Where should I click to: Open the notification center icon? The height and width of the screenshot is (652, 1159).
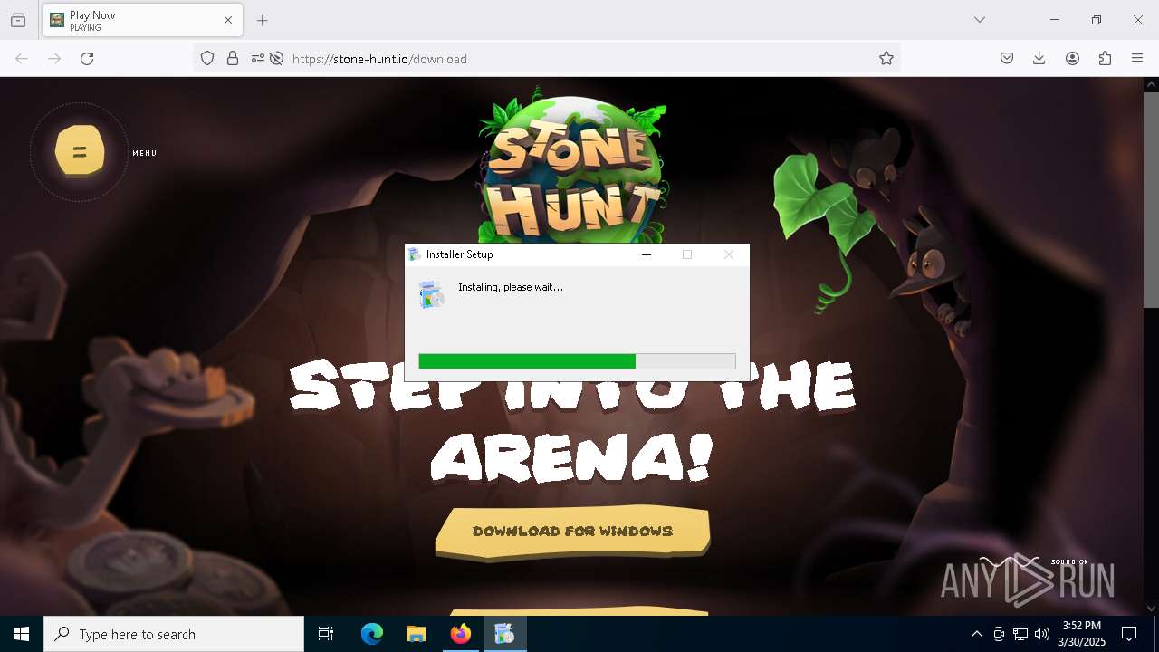tap(1129, 634)
